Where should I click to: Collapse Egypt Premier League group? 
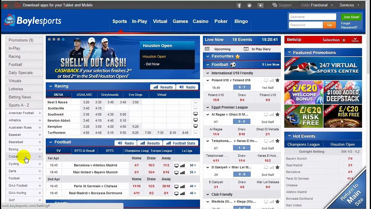coord(208,107)
